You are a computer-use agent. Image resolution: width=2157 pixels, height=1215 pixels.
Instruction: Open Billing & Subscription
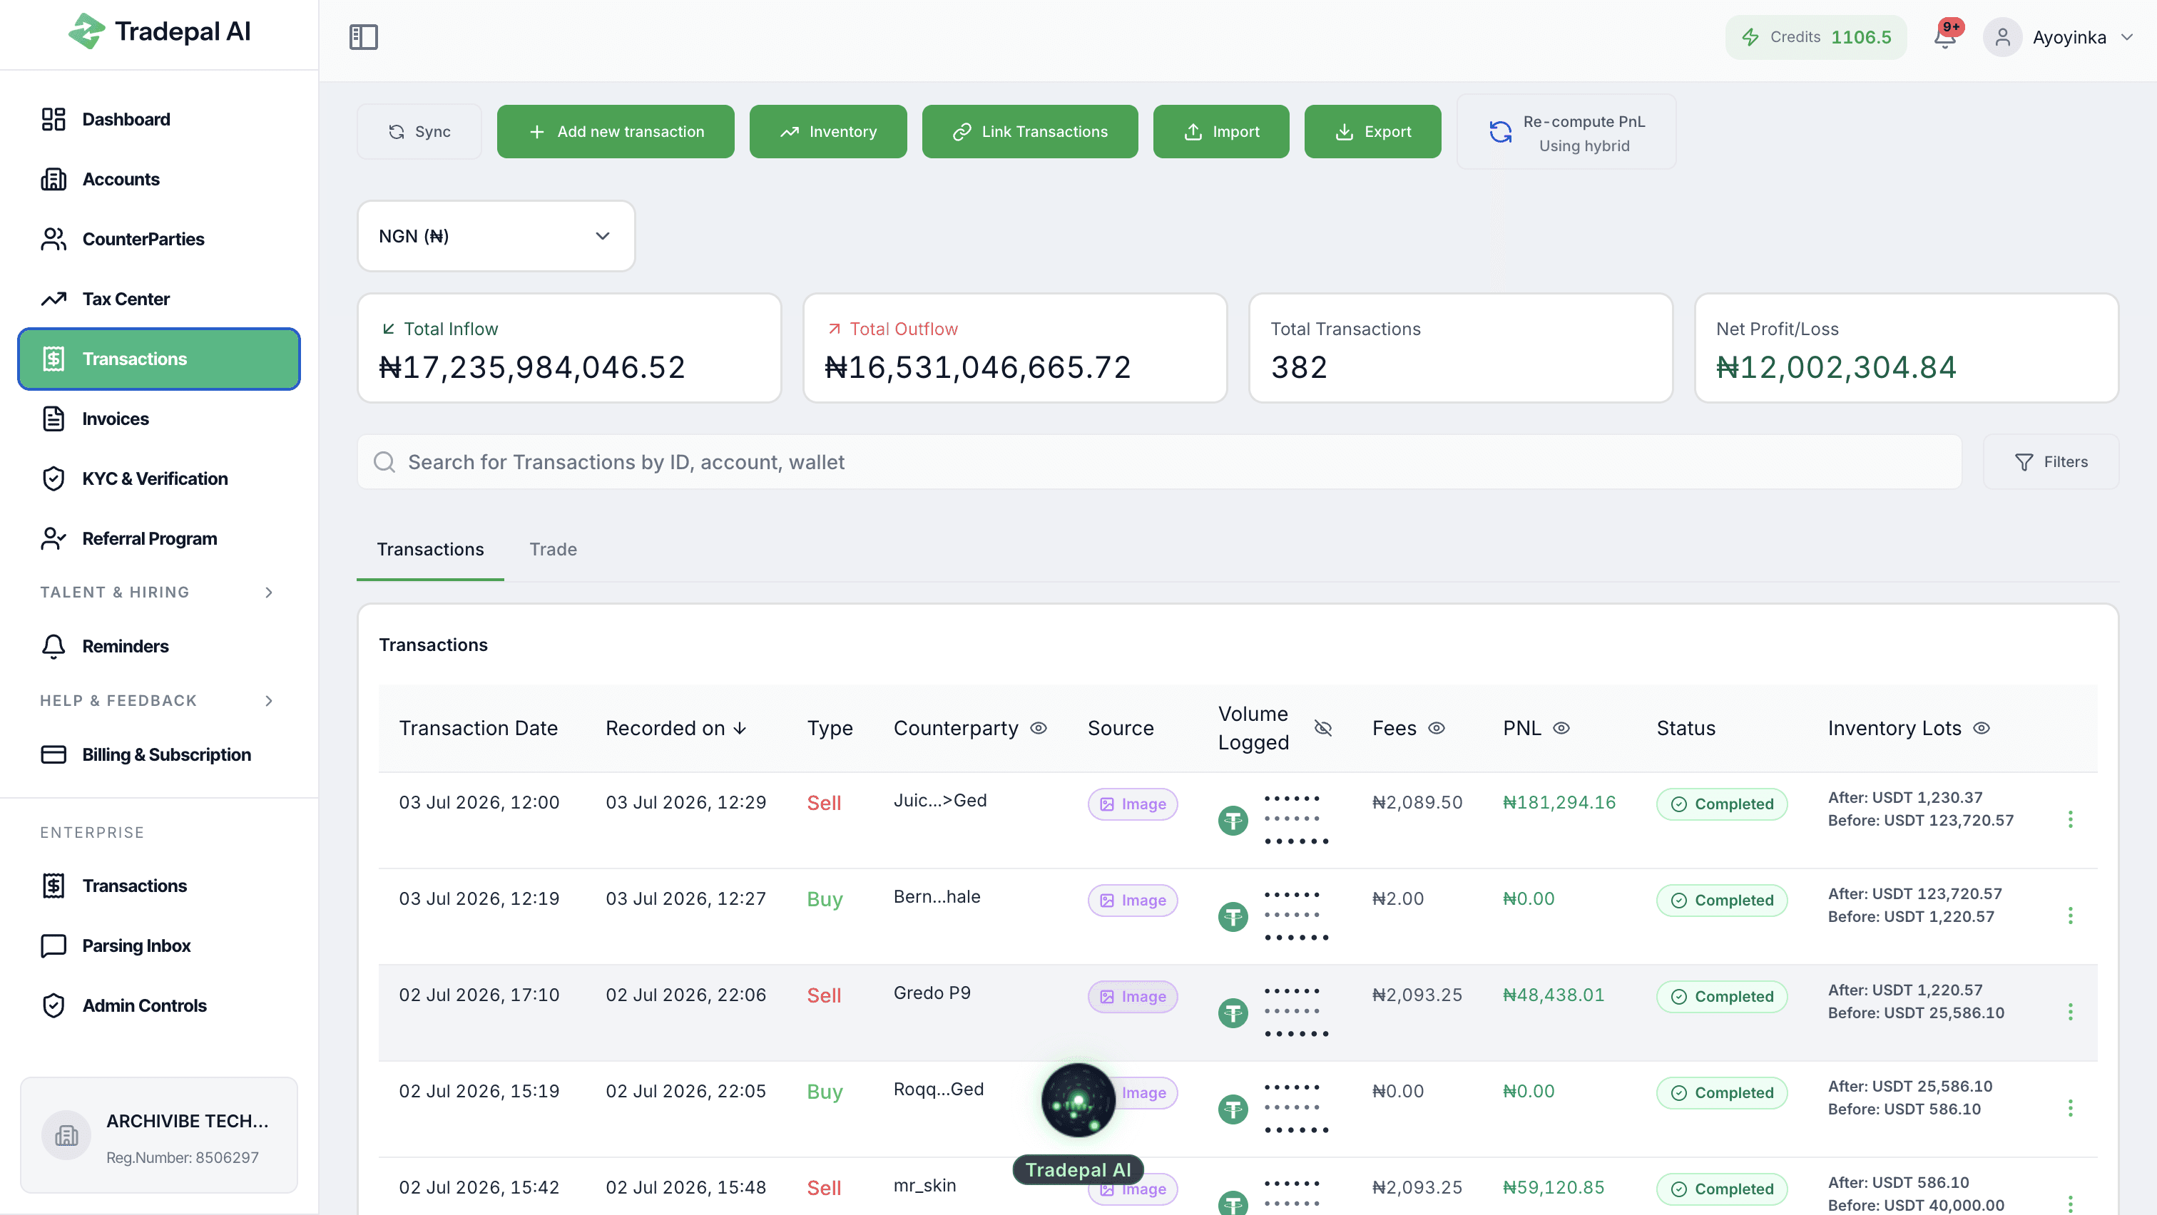click(159, 755)
